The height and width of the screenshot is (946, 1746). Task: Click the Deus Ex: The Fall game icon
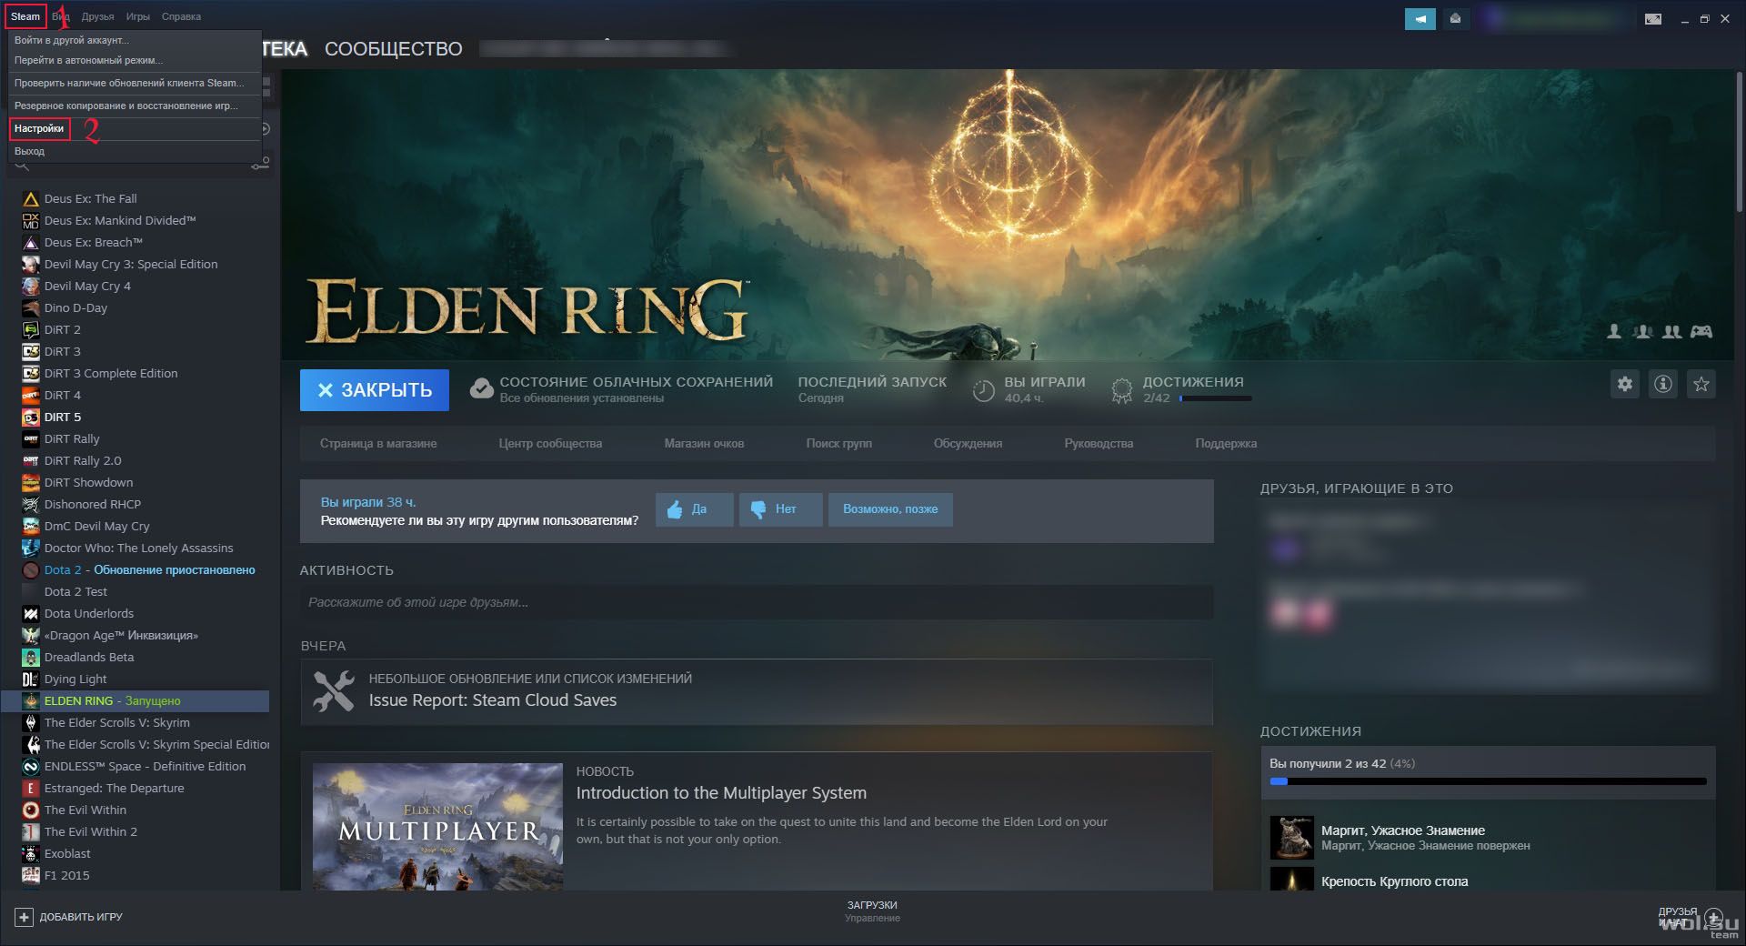pyautogui.click(x=31, y=199)
